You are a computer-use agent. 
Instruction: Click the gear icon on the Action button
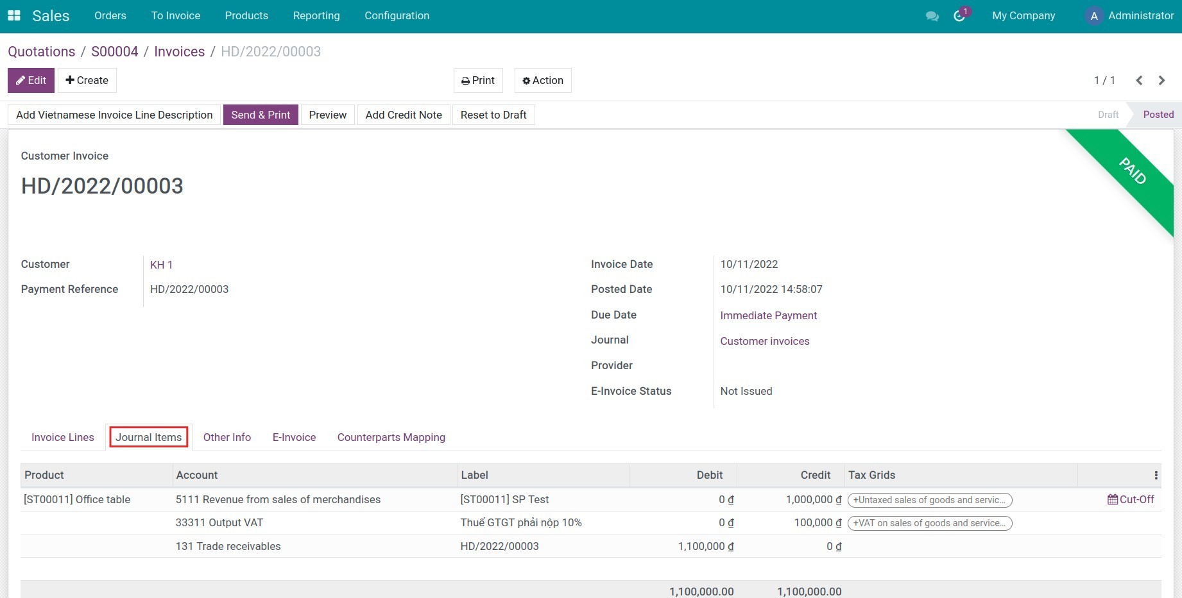526,80
